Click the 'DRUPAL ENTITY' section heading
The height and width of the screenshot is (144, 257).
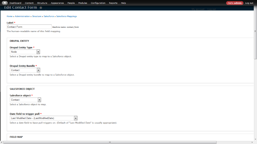(x=19, y=41)
